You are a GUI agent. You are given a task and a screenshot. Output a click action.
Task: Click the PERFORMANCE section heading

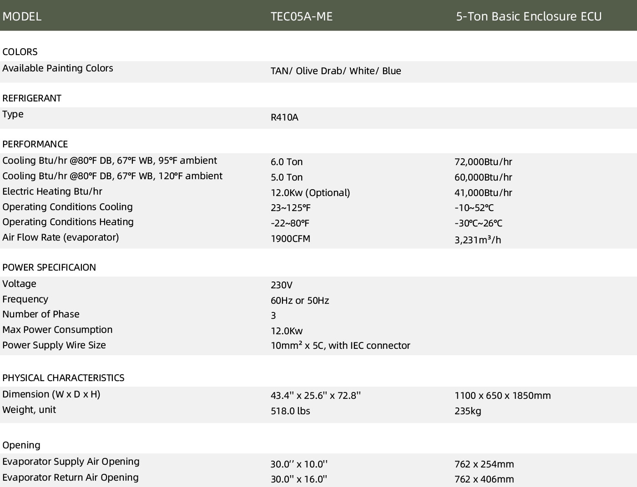(35, 144)
